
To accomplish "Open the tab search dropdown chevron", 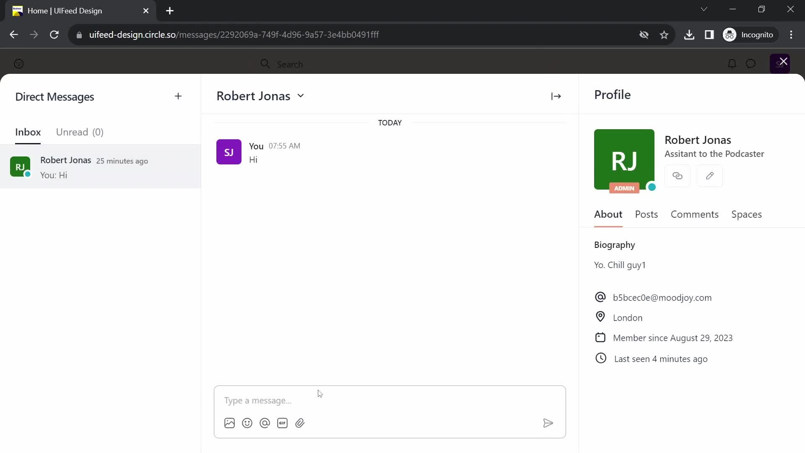I will pyautogui.click(x=704, y=9).
